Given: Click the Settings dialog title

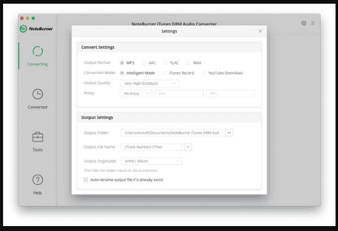Looking at the screenshot, I should (169, 31).
